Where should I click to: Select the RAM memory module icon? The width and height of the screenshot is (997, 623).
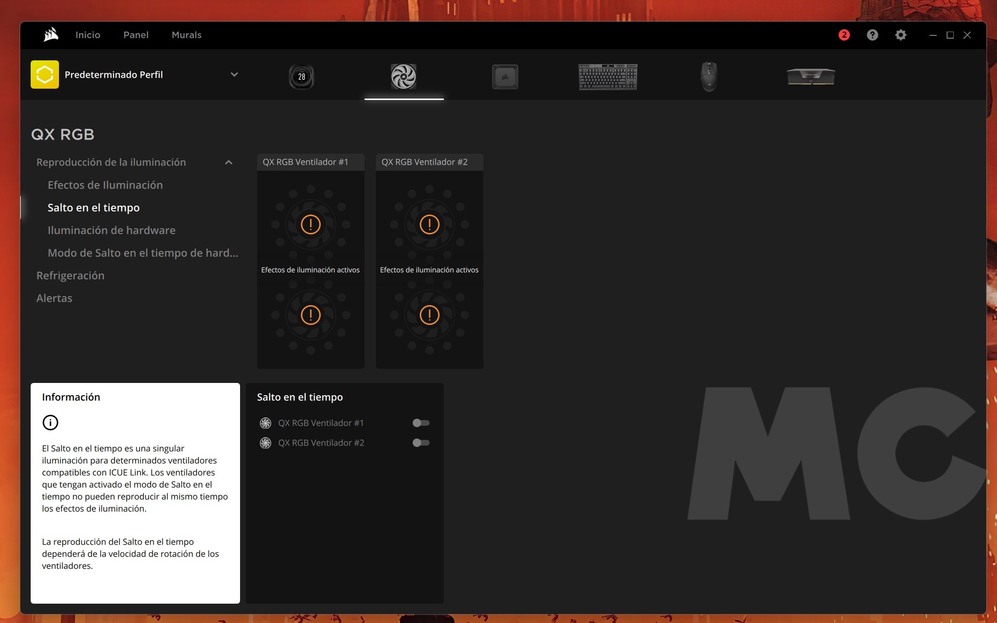(810, 76)
